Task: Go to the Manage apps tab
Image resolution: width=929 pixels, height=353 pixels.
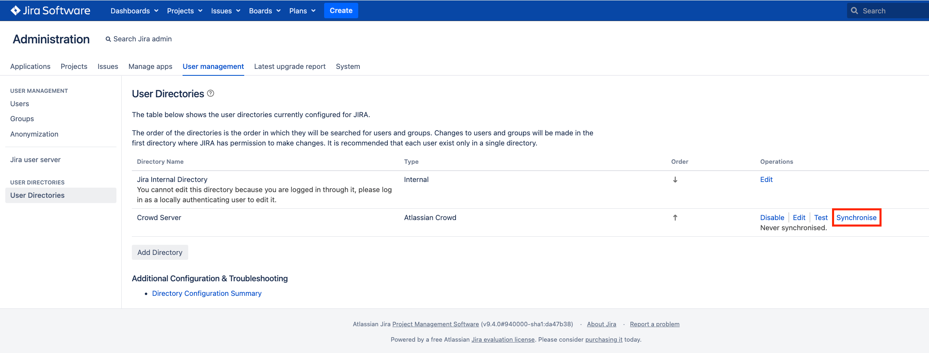Action: pyautogui.click(x=150, y=66)
